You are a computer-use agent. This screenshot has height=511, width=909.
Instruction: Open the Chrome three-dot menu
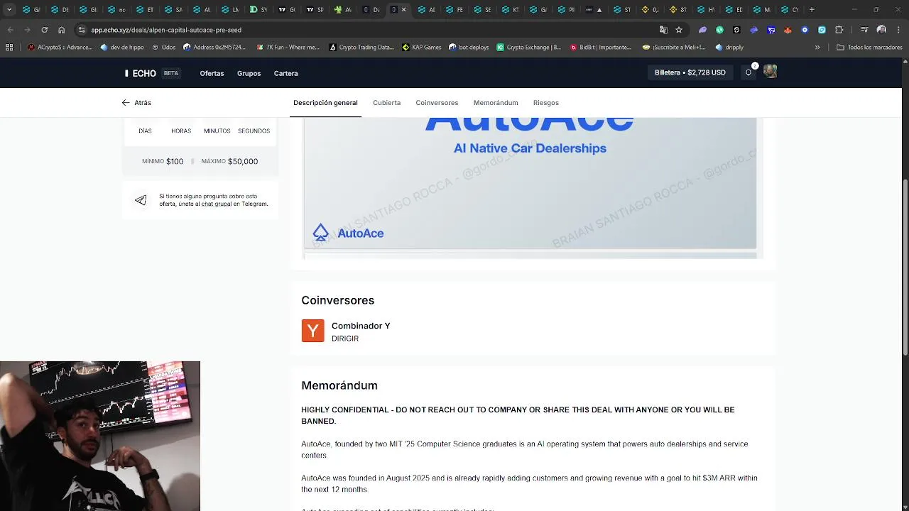click(x=898, y=30)
